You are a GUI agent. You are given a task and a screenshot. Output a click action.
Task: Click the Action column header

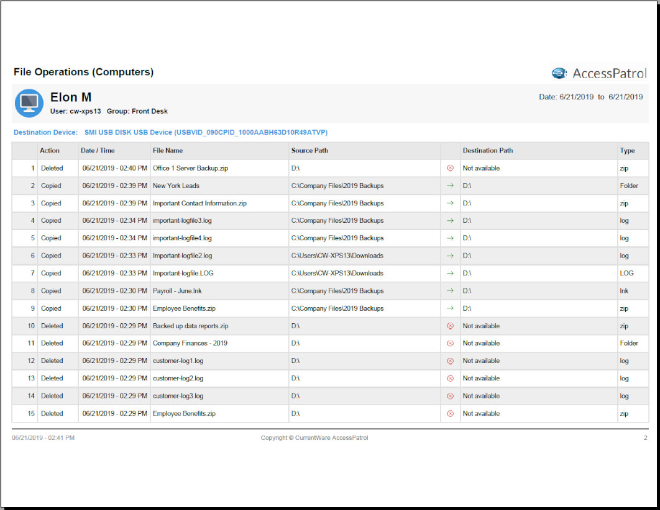click(x=50, y=151)
